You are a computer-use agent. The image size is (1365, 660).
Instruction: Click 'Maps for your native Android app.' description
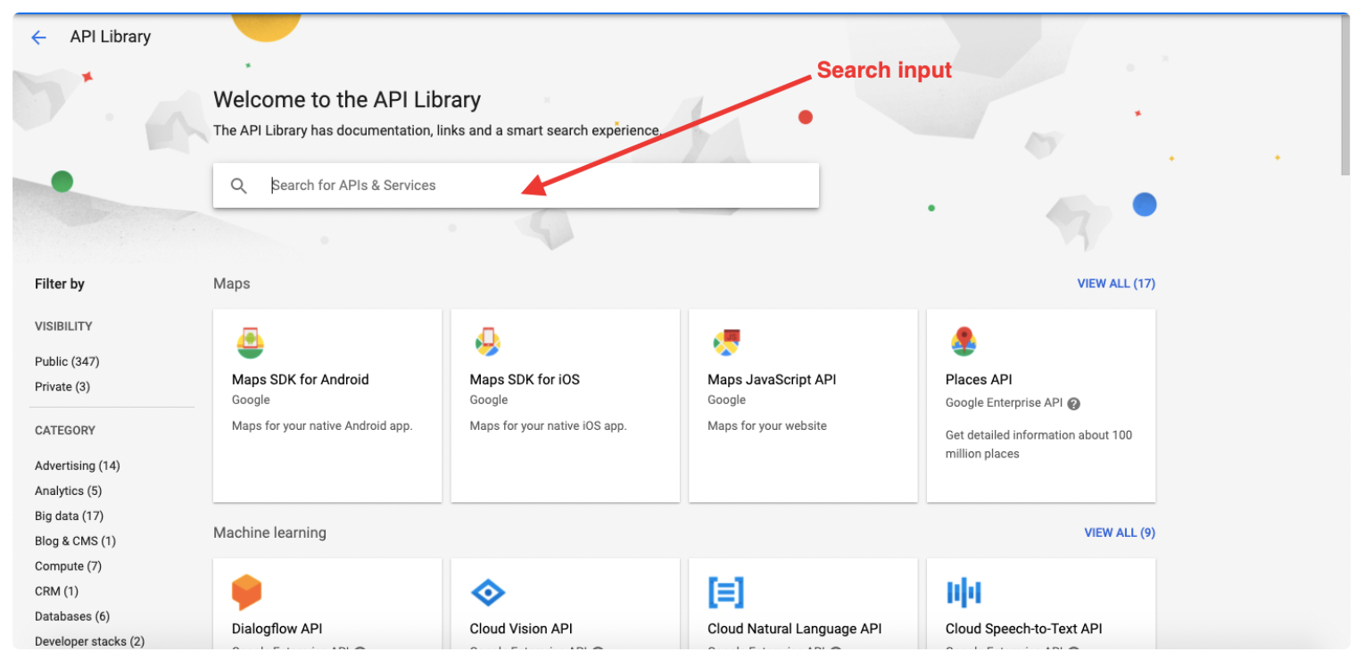pyautogui.click(x=322, y=425)
